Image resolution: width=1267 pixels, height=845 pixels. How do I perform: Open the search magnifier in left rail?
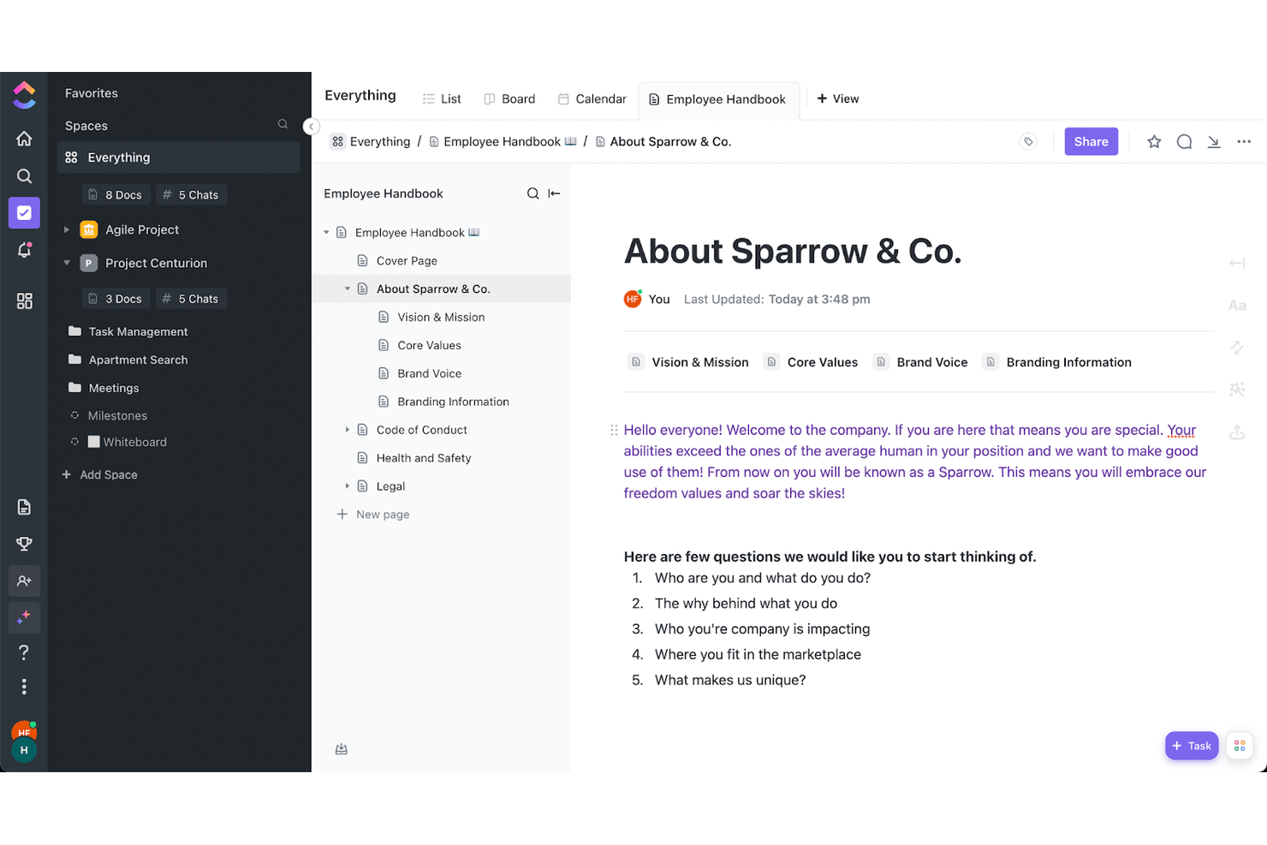point(24,176)
